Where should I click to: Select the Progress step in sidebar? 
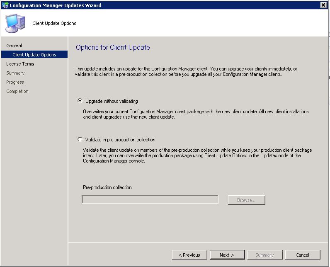point(15,82)
